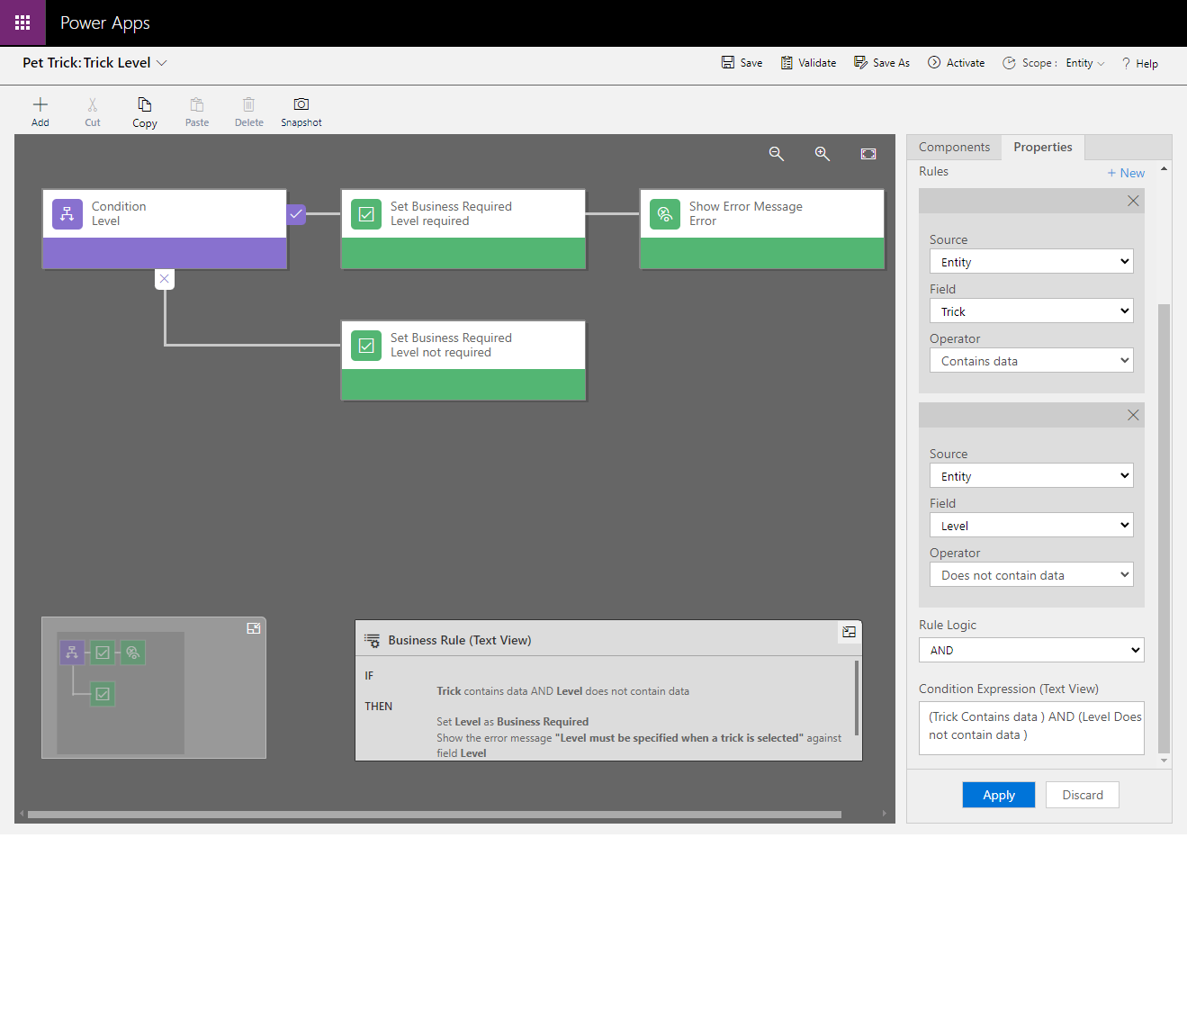
Task: Click the Save icon in the command bar
Action: pos(728,62)
